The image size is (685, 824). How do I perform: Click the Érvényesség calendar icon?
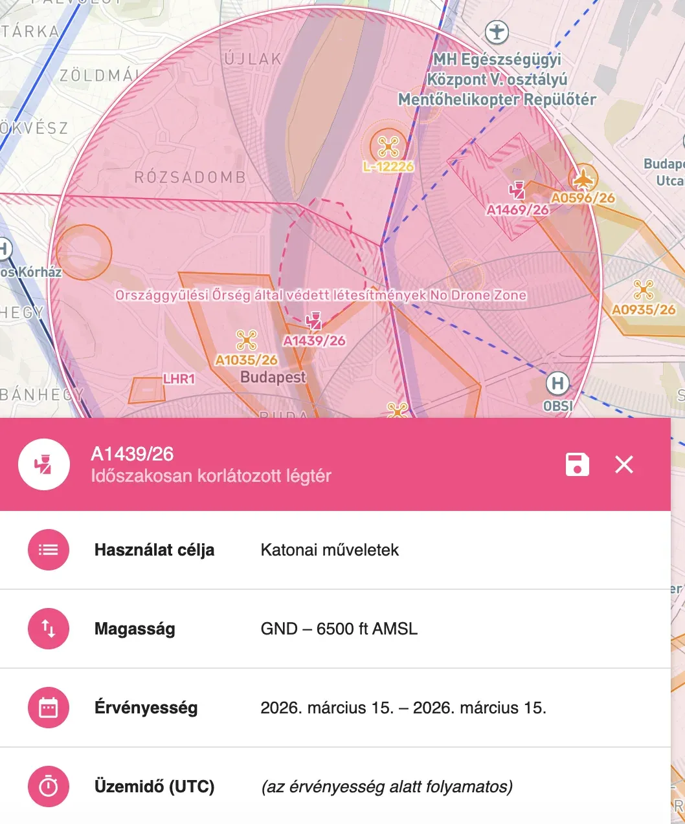[x=48, y=708]
